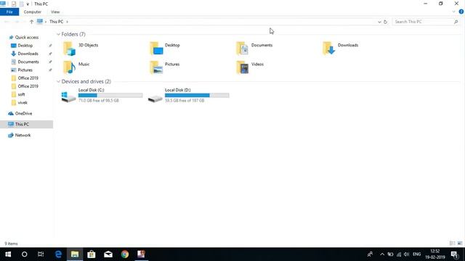Select Local Disk (D:) drive icon

pyautogui.click(x=155, y=98)
